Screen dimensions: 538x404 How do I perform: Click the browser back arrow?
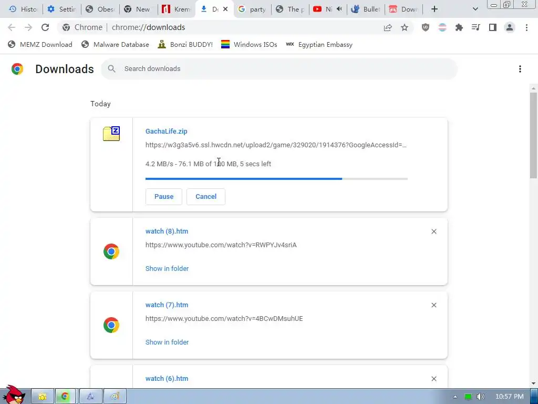pyautogui.click(x=12, y=27)
